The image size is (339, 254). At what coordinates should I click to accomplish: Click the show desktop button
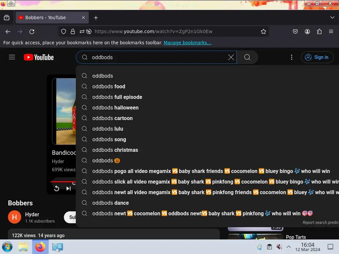tap(330, 247)
